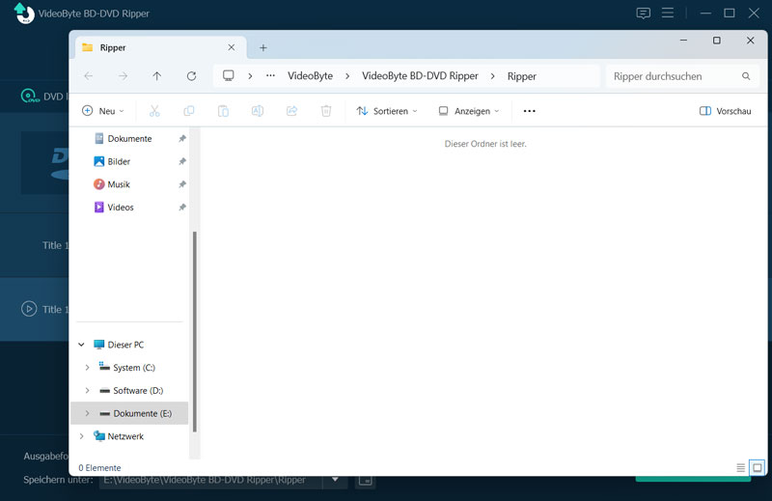The height and width of the screenshot is (501, 772).
Task: Click the open-folder icon beside save path
Action: click(365, 480)
